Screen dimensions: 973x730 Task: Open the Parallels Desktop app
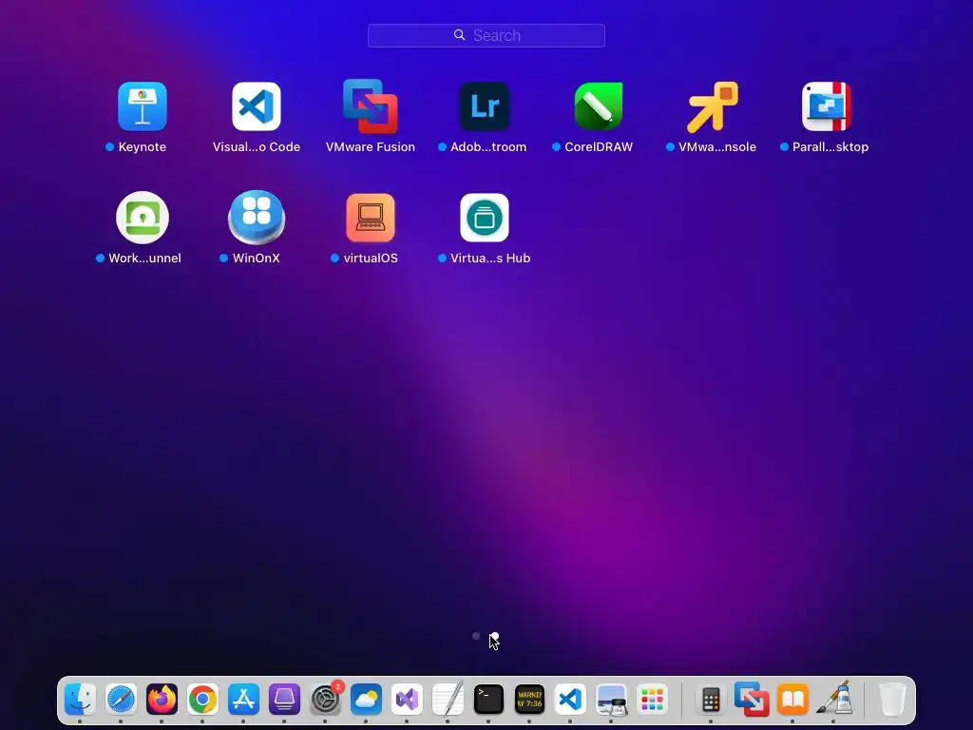point(827,106)
